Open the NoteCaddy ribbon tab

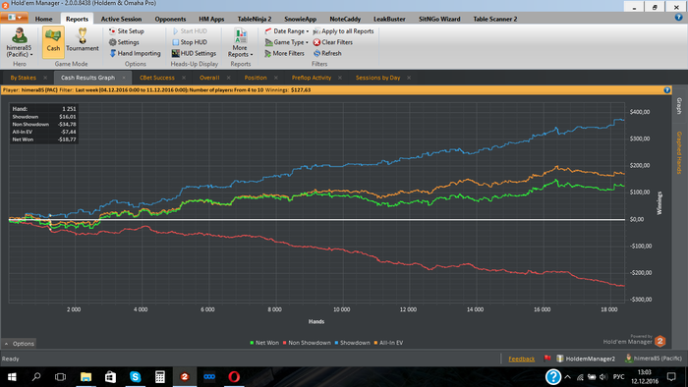[x=345, y=19]
